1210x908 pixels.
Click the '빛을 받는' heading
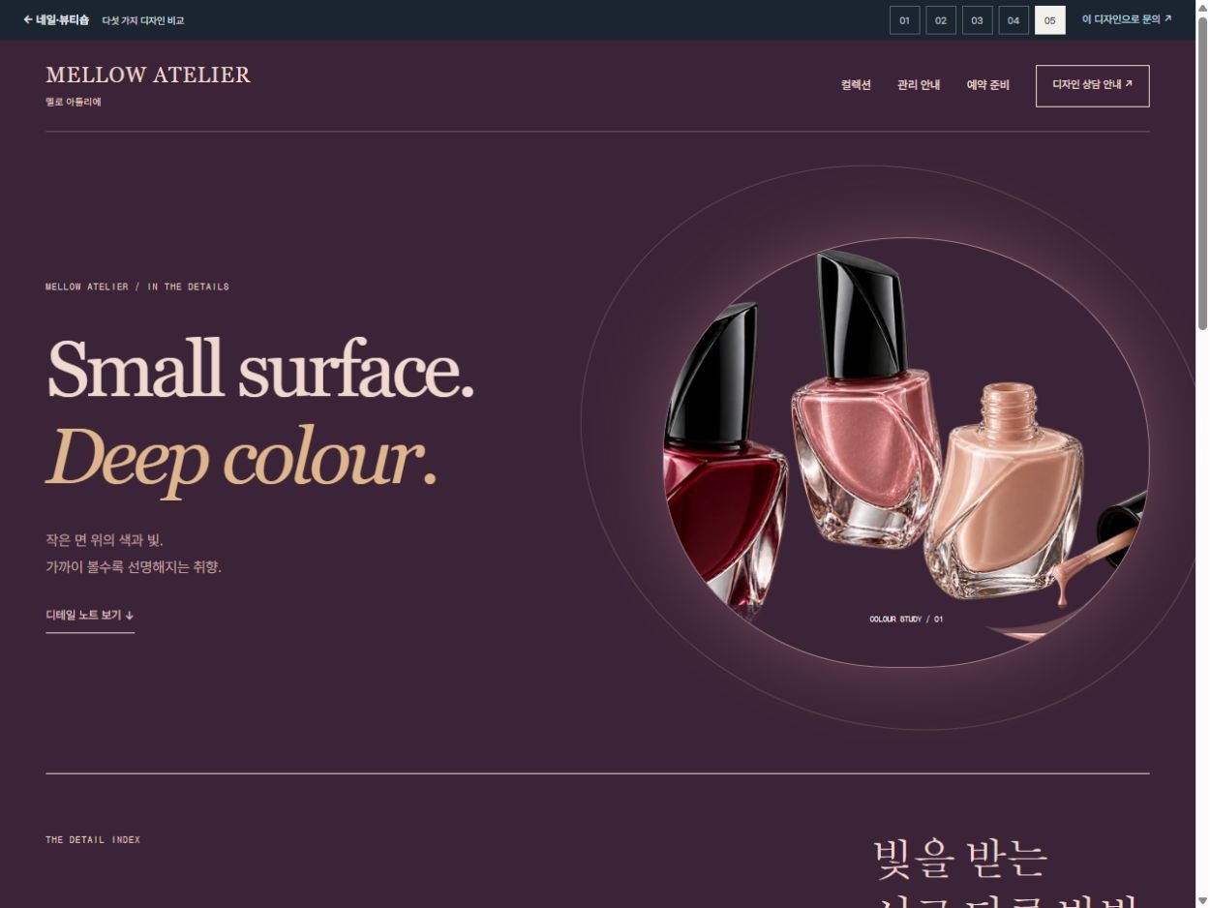[x=960, y=859]
